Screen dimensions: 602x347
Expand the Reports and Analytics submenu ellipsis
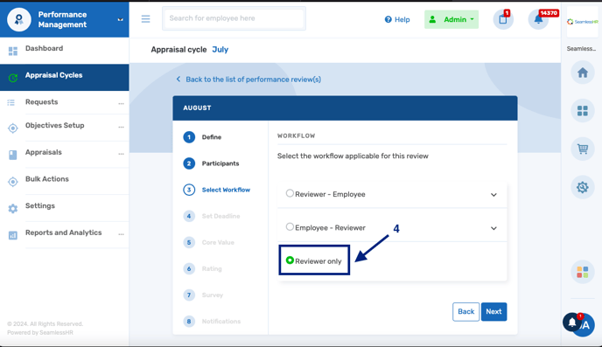click(121, 234)
